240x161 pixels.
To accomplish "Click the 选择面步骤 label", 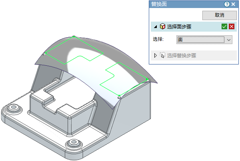I will (x=179, y=27).
